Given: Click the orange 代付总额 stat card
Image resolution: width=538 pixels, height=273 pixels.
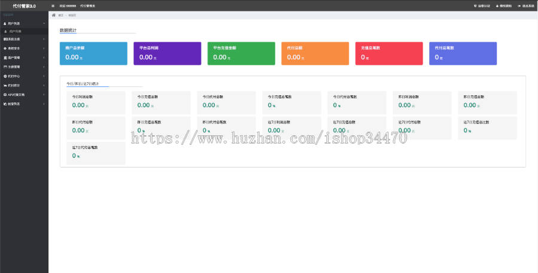Looking at the screenshot, I should coord(315,53).
